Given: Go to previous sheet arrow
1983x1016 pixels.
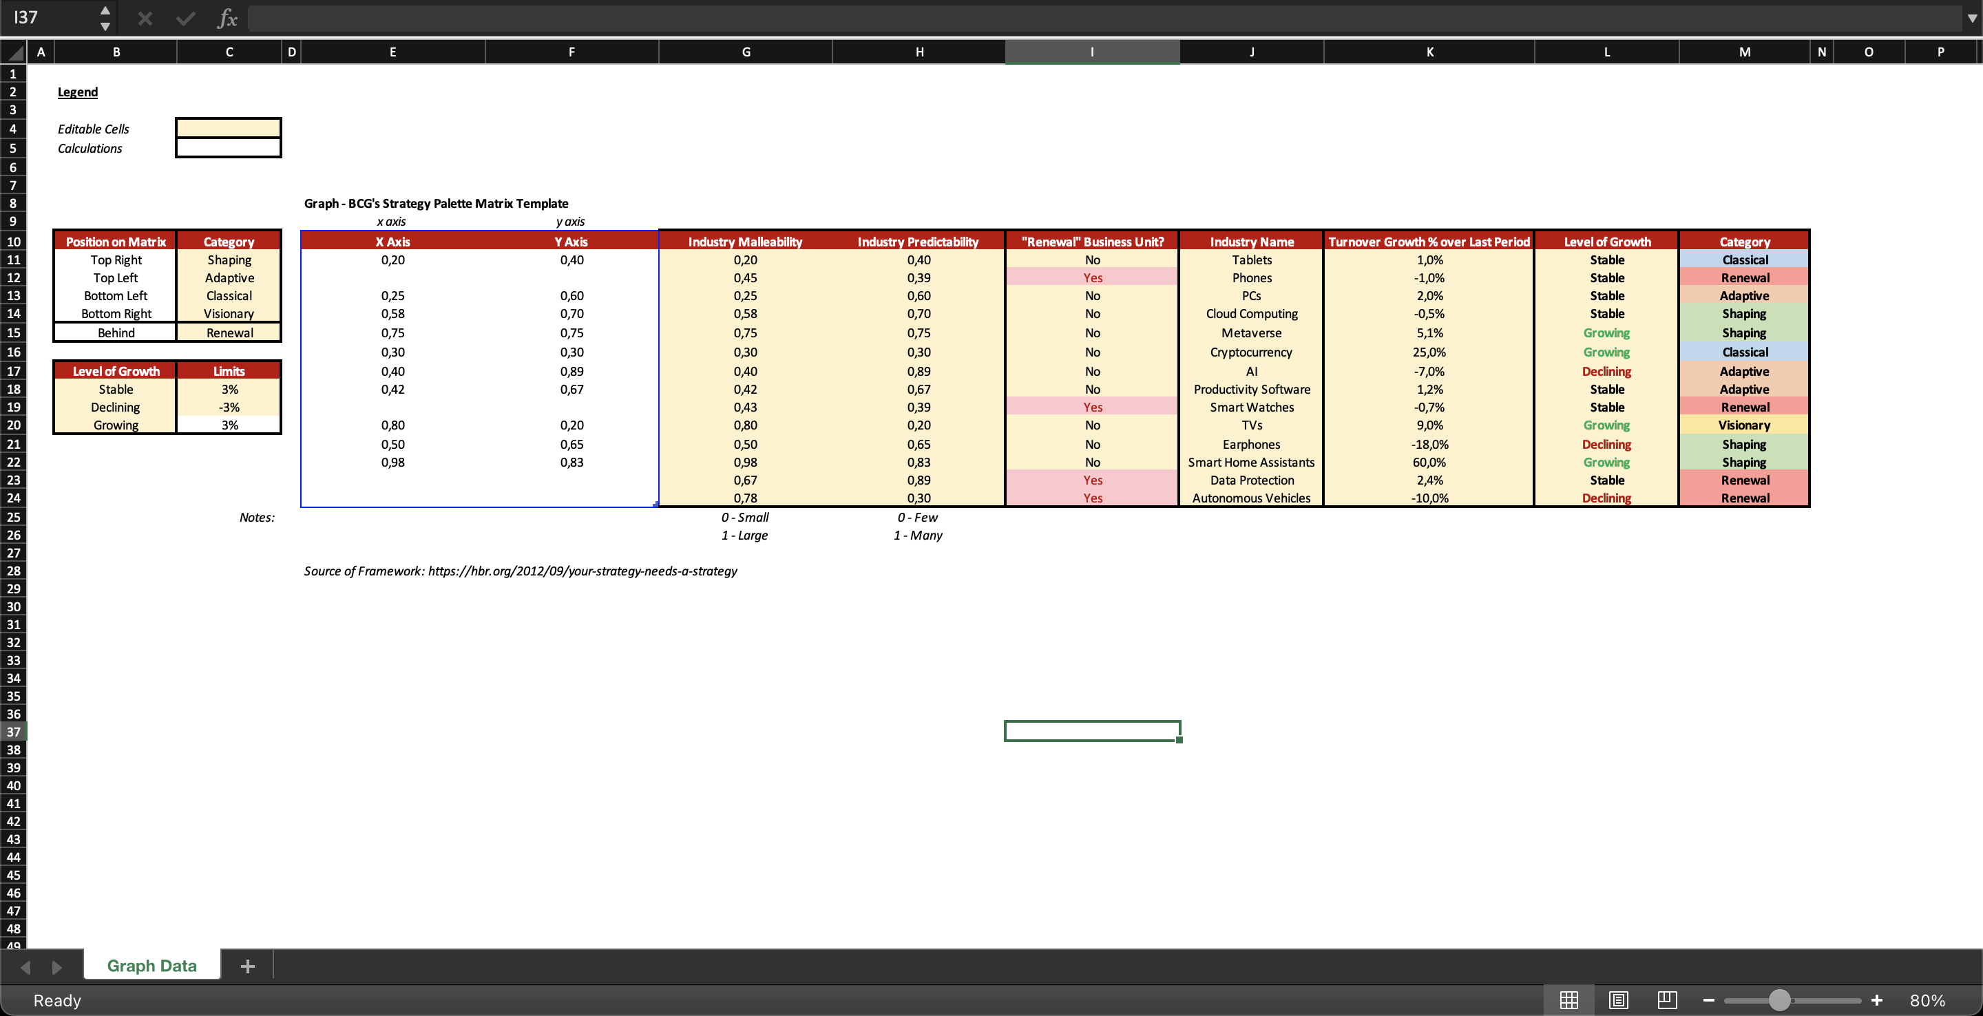Looking at the screenshot, I should point(25,966).
